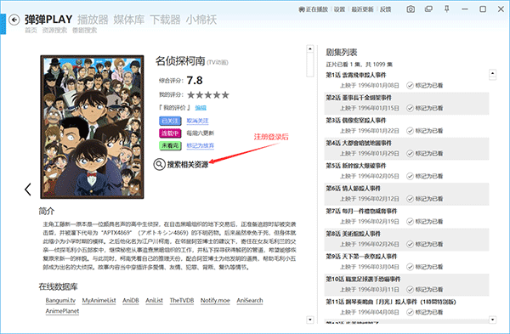The width and height of the screenshot is (510, 334).
Task: Click the 正在播放 now-playing icon
Action: (302, 9)
